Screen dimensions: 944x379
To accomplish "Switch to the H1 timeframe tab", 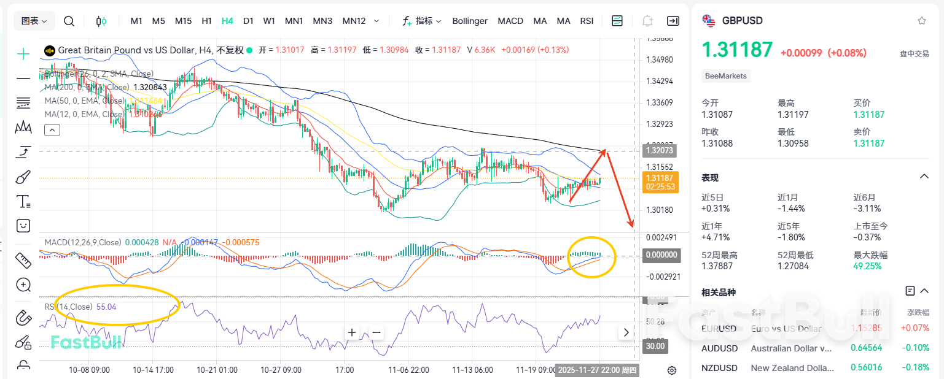I will tap(206, 20).
